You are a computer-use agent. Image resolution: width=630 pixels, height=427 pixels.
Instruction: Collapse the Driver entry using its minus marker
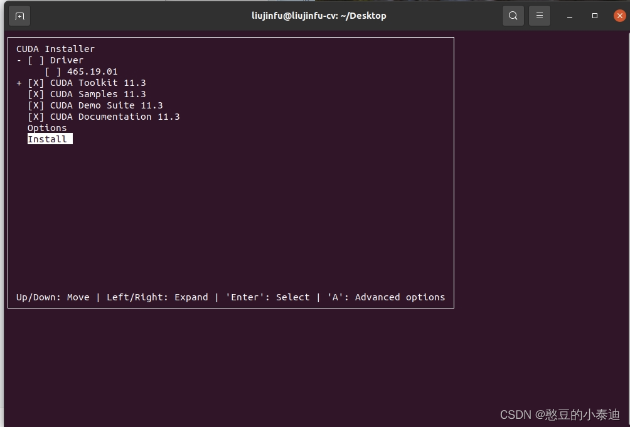[x=18, y=60]
